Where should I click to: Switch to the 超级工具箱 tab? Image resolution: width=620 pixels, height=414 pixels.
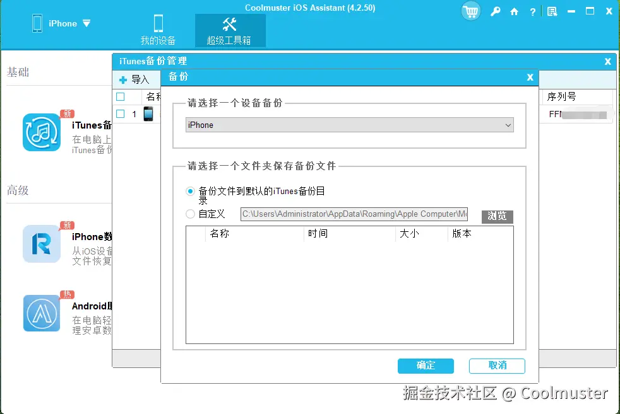[230, 30]
